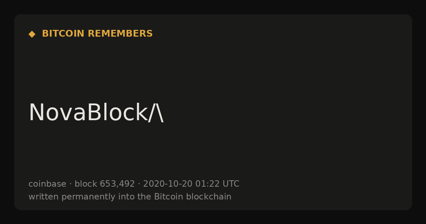Click the words 'Bitcoin blockchain' in footer
This screenshot has height=224, width=426.
coord(193,197)
